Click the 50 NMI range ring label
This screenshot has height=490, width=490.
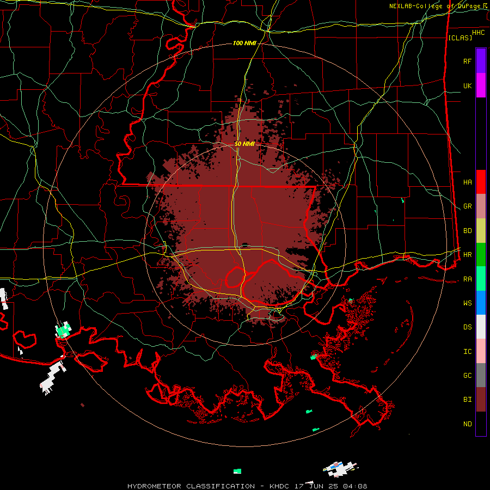click(x=244, y=144)
